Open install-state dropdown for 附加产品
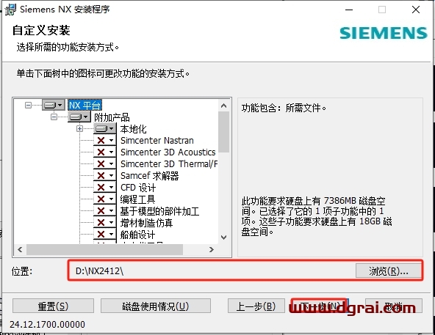This screenshot has height=335, width=435. tap(79, 117)
